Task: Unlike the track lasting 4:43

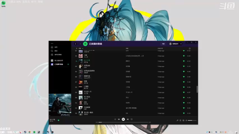Action: (x=184, y=71)
